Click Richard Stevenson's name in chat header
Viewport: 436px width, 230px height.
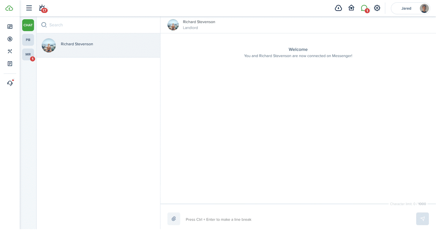tap(199, 22)
